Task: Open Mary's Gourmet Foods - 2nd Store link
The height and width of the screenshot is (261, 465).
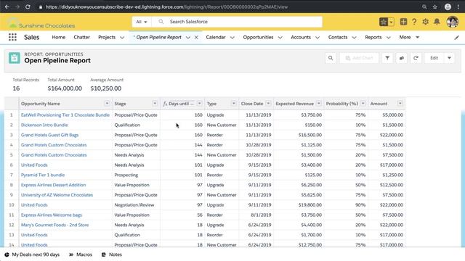Action: [x=55, y=225]
